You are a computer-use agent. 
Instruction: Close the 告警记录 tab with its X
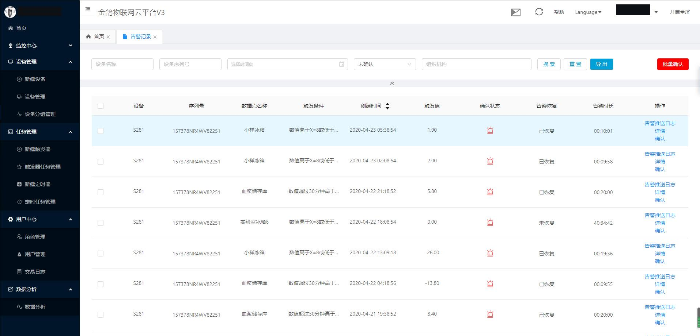pyautogui.click(x=155, y=37)
